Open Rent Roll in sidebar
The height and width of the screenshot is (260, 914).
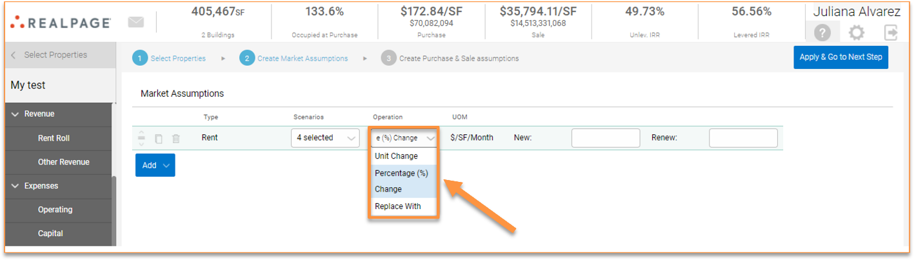[54, 138]
